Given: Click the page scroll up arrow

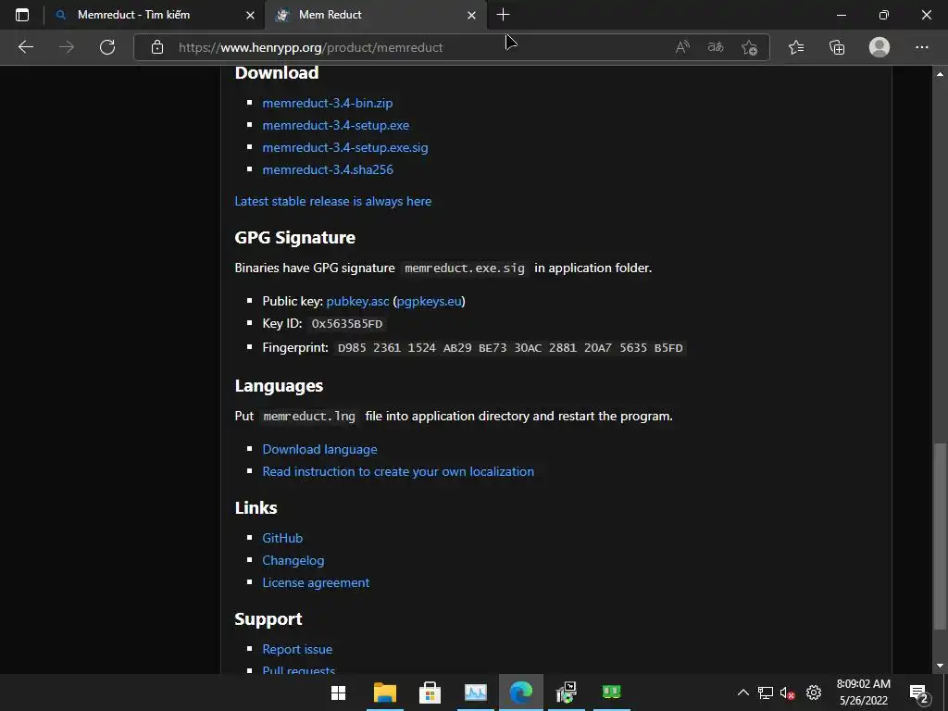Looking at the screenshot, I should pyautogui.click(x=940, y=74).
